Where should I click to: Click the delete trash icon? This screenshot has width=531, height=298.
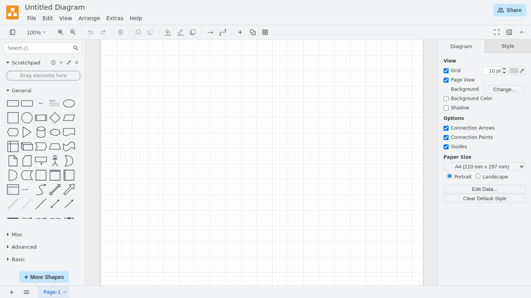click(121, 32)
